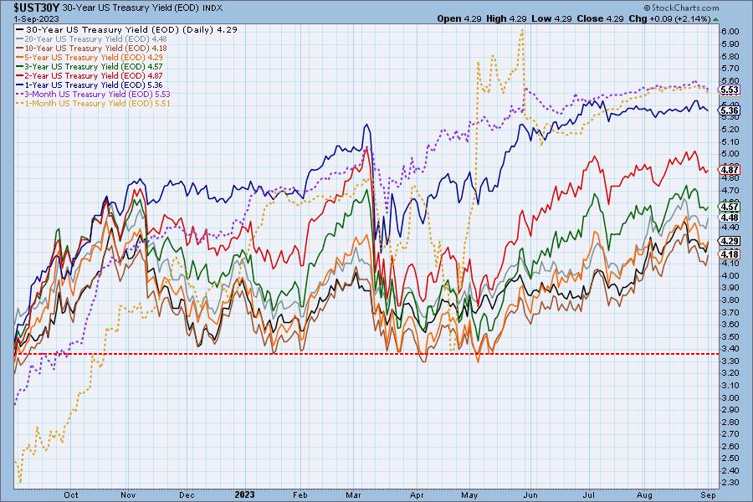Image resolution: width=753 pixels, height=502 pixels.
Task: Click the brown 4.18 price tag on right axis
Action: [730, 254]
